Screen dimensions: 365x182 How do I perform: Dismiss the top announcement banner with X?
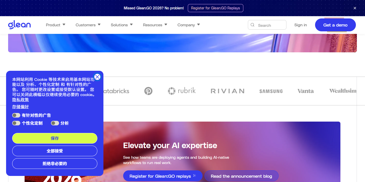355,8
